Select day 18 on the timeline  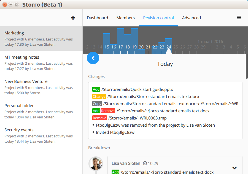pos(128,47)
